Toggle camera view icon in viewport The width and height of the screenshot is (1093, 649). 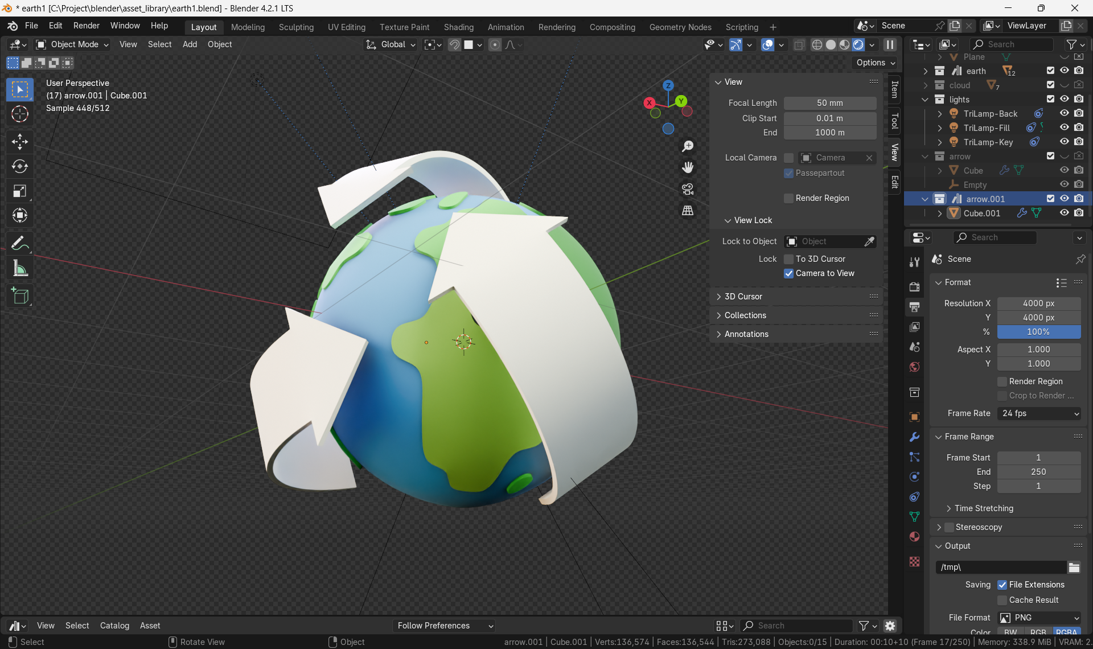tap(688, 189)
